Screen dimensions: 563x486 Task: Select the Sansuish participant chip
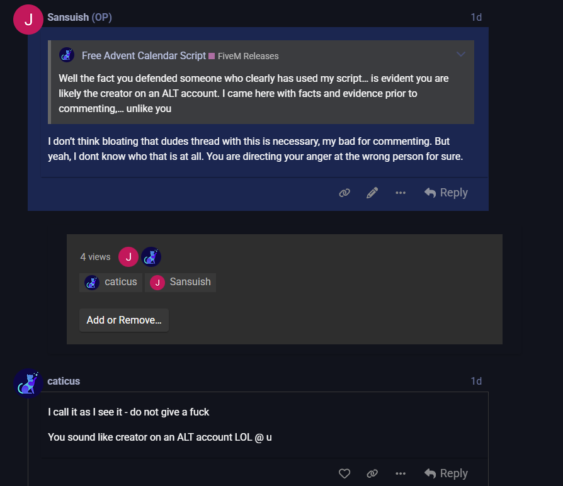[x=181, y=282]
